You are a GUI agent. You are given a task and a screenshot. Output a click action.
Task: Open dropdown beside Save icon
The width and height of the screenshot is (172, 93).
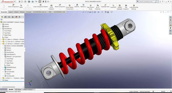[x=31, y=2]
